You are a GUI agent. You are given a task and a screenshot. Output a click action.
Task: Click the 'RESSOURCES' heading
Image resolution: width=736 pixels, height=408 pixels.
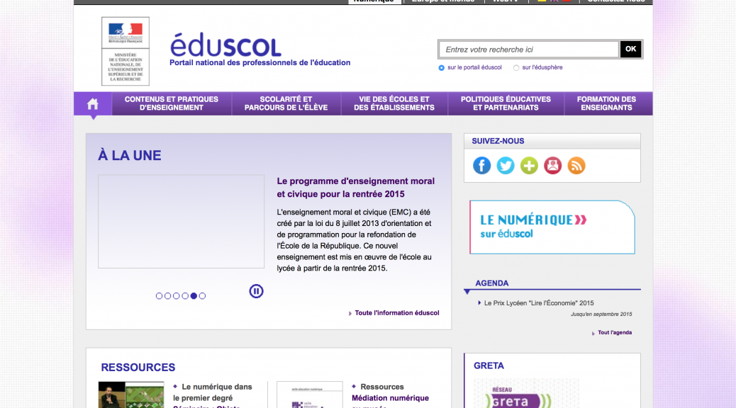[138, 367]
